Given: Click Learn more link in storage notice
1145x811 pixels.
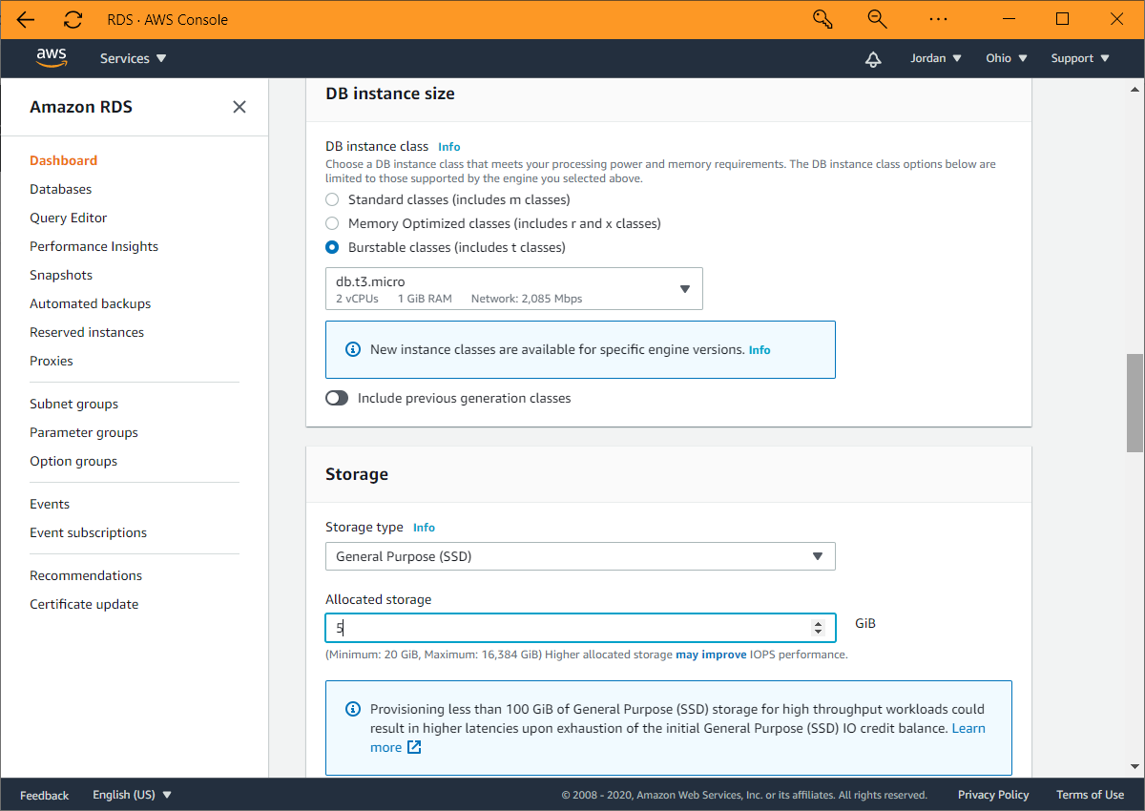Looking at the screenshot, I should 968,728.
